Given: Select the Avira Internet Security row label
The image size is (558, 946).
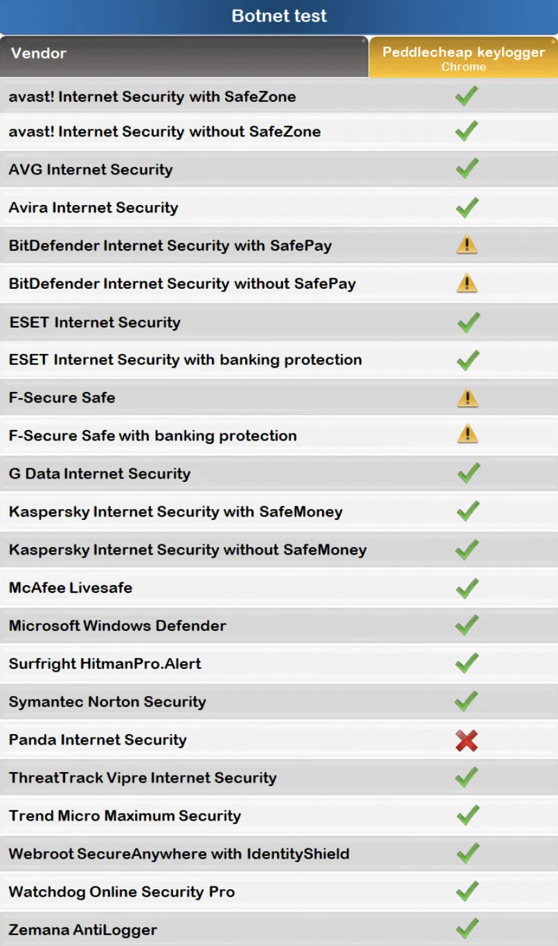Looking at the screenshot, I should [x=93, y=208].
